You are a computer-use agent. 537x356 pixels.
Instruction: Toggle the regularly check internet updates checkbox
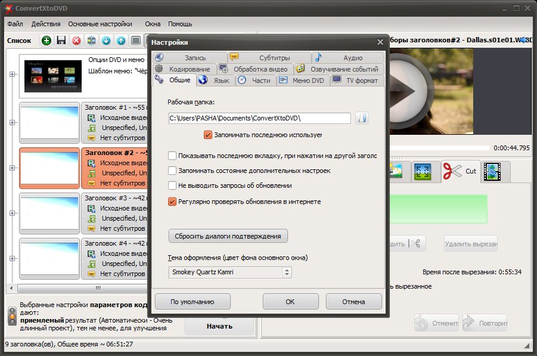click(x=172, y=202)
